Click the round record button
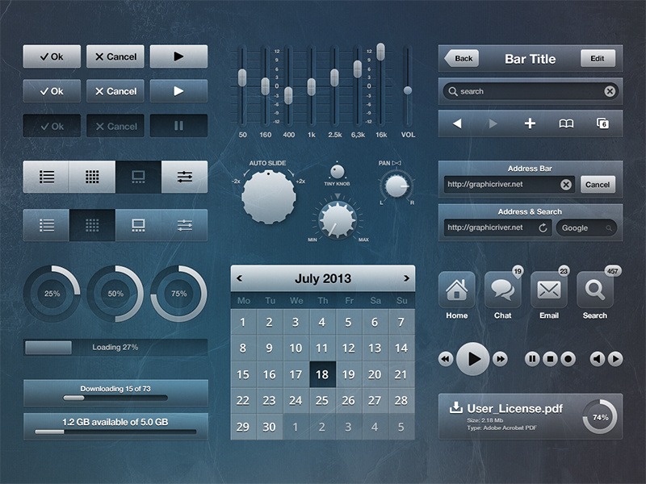This screenshot has width=646, height=484. pyautogui.click(x=568, y=359)
